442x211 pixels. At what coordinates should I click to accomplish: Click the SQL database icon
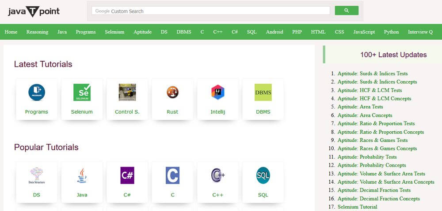pyautogui.click(x=263, y=175)
